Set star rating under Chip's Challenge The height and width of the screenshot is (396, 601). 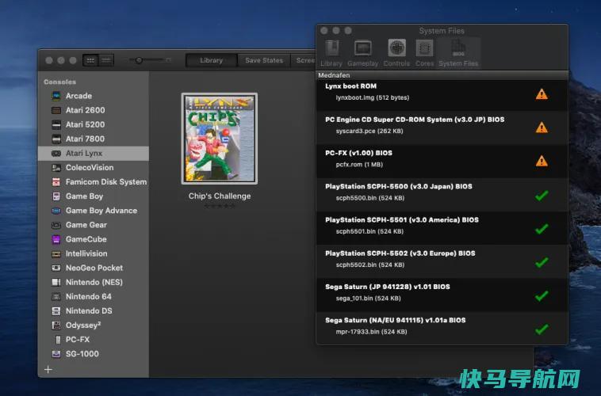220,206
